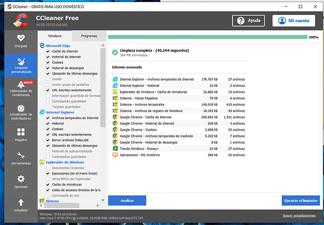Viewport: 324px width, 225px height.
Task: Click the Analizar button
Action: (127, 201)
